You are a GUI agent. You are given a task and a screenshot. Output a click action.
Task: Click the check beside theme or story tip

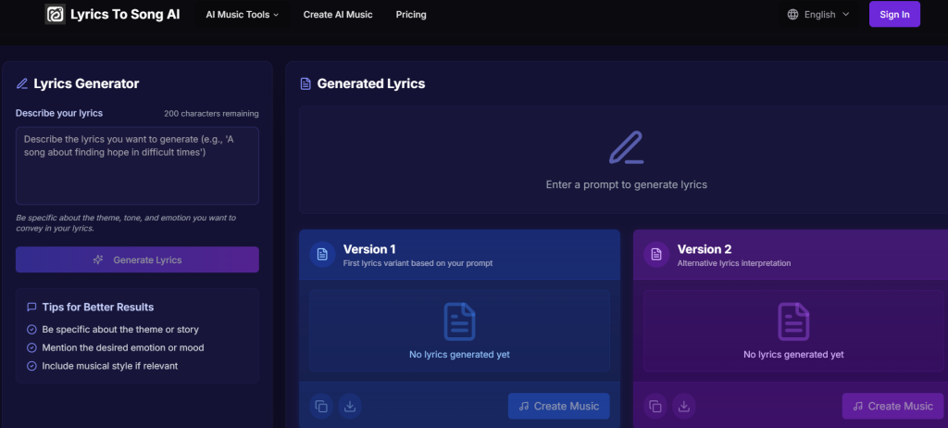(32, 330)
